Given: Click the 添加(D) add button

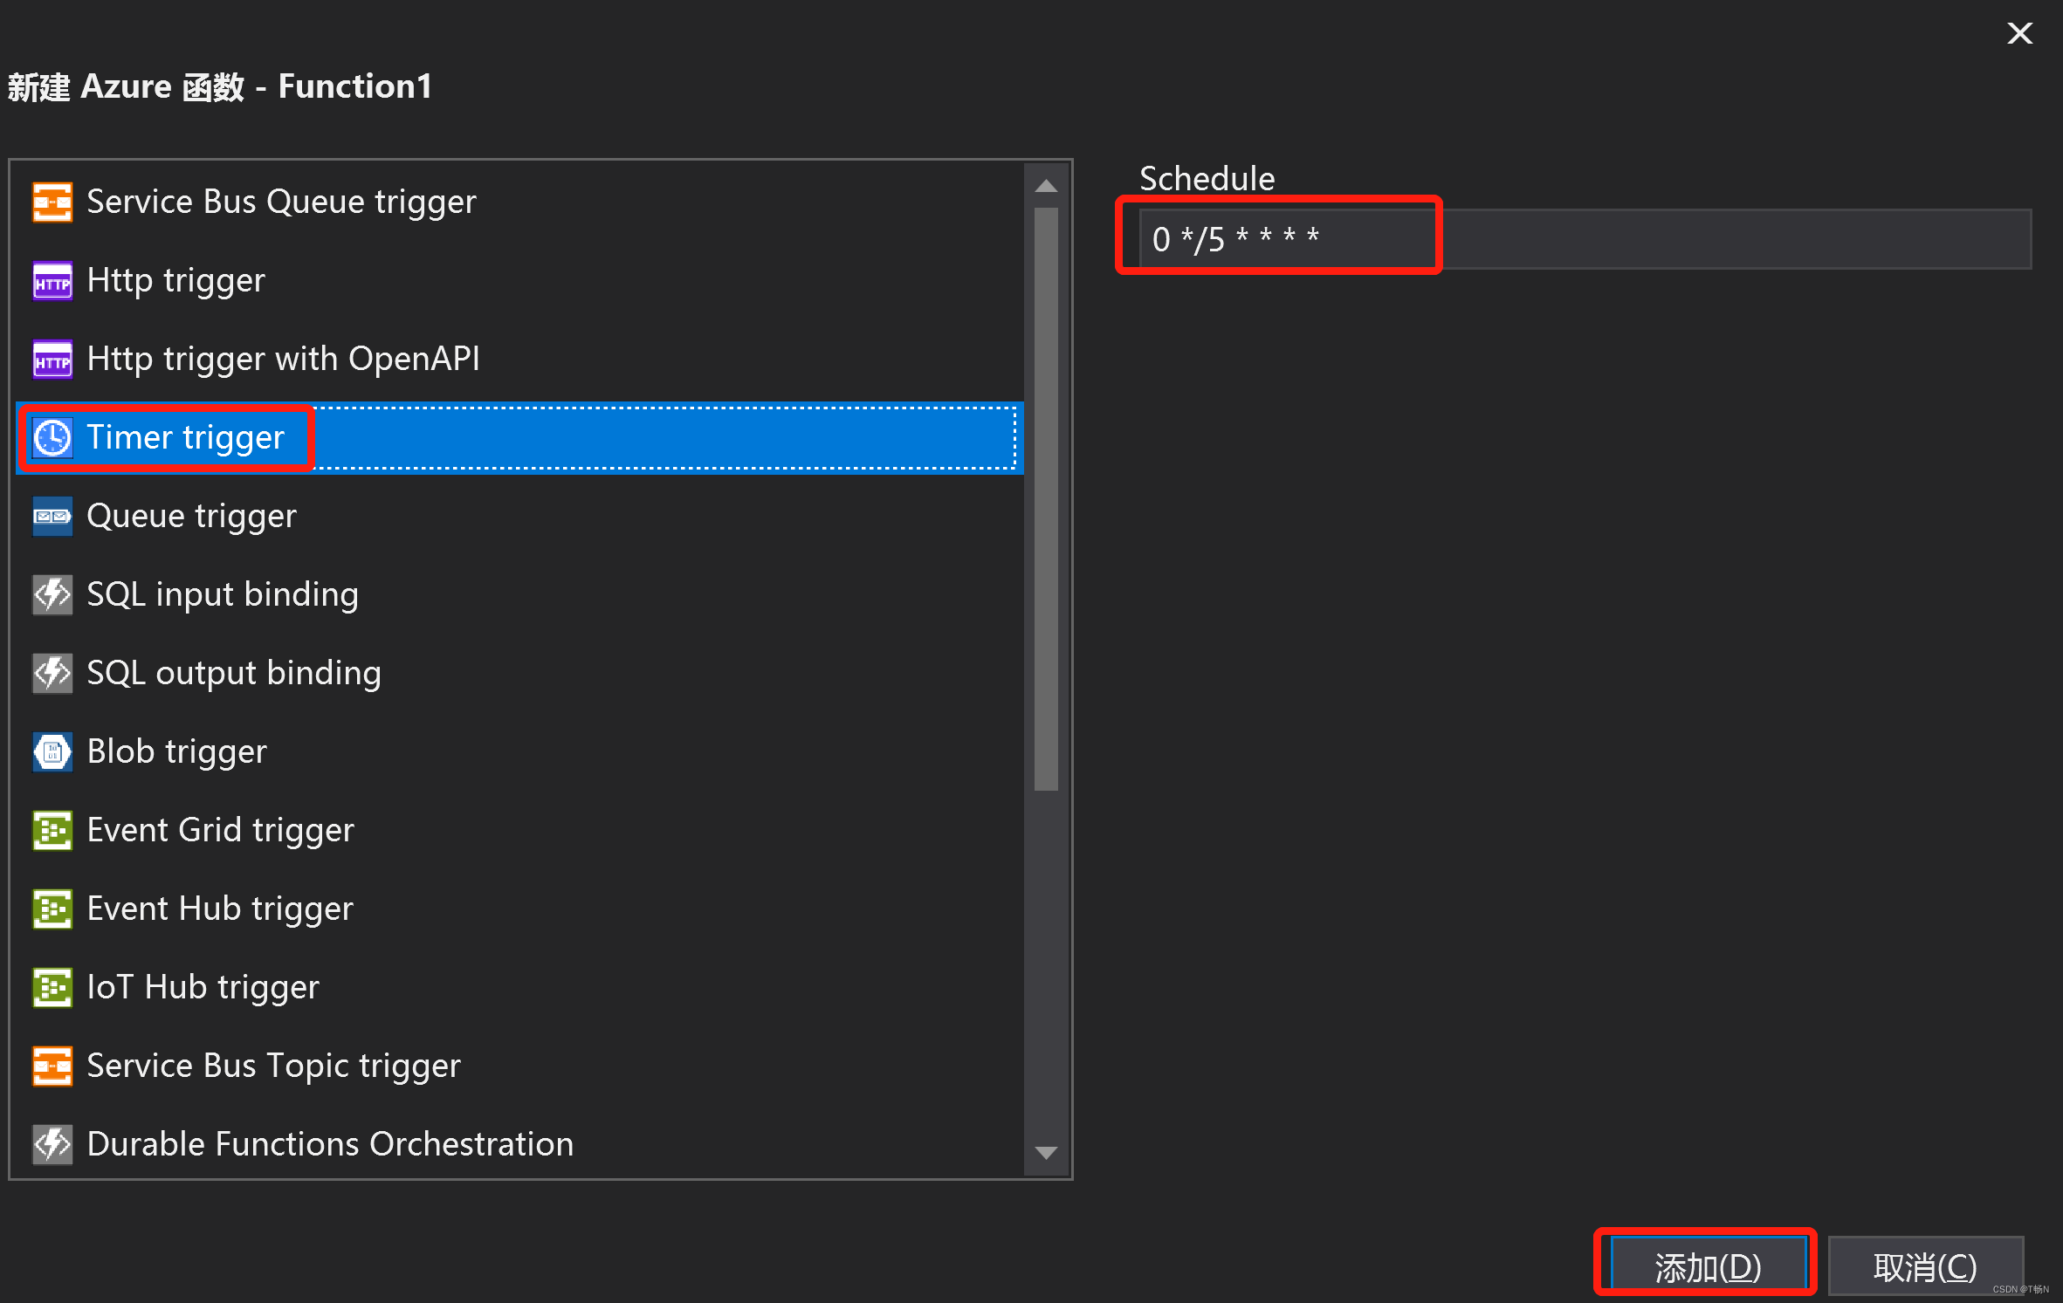Looking at the screenshot, I should (x=1708, y=1266).
